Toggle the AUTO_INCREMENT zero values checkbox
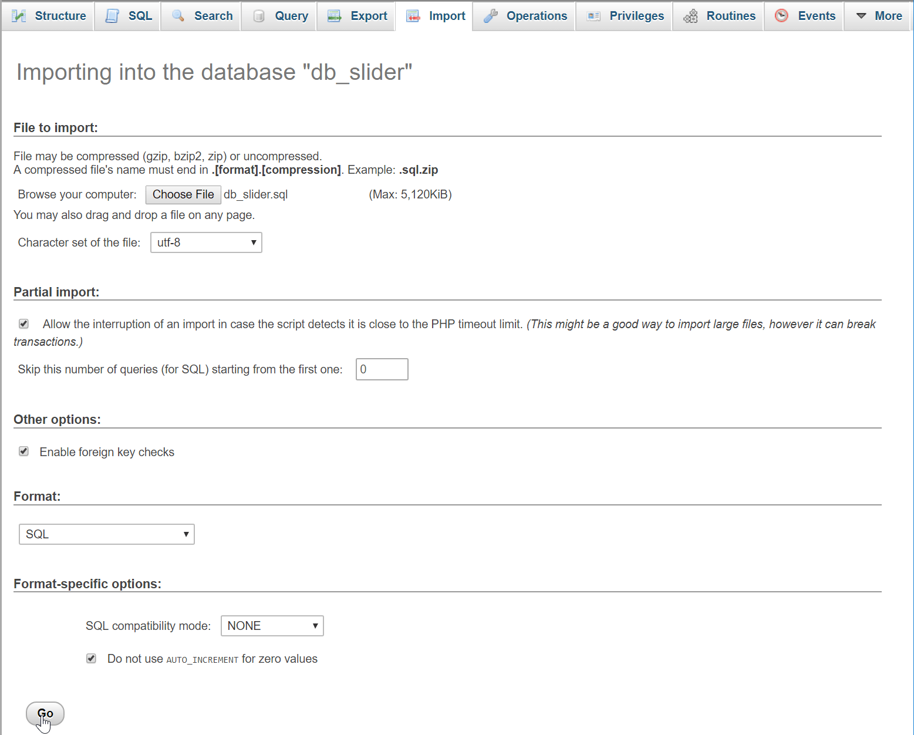This screenshot has height=735, width=914. coord(91,658)
